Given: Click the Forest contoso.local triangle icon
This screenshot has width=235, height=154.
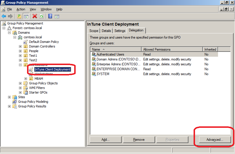Looking at the screenshot, I should [x=9, y=28].
